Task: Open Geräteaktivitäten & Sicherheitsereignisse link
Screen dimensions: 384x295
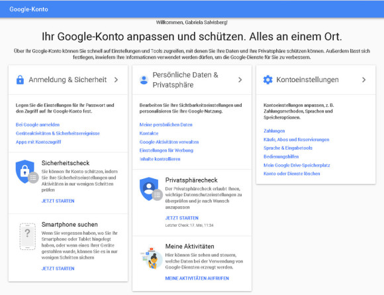Action: 58,133
